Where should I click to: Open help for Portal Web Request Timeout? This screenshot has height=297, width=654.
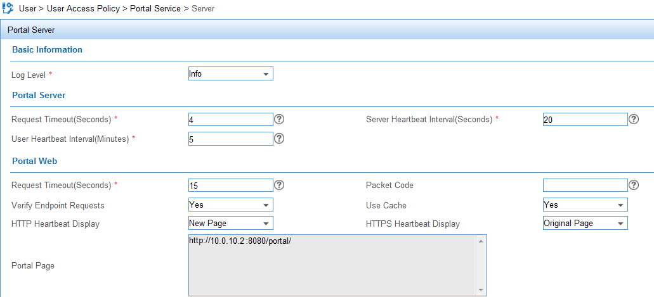[280, 185]
